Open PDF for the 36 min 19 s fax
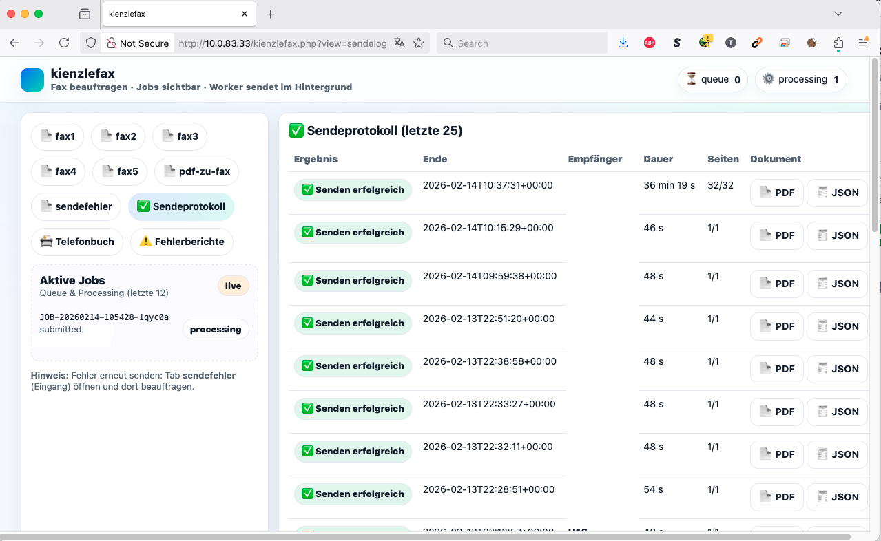Viewport: 881px width, 541px height. point(776,193)
